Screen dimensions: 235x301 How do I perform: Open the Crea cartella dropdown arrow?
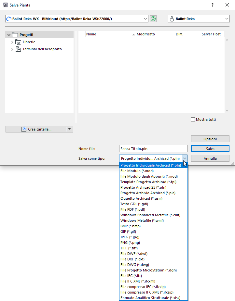click(69, 129)
